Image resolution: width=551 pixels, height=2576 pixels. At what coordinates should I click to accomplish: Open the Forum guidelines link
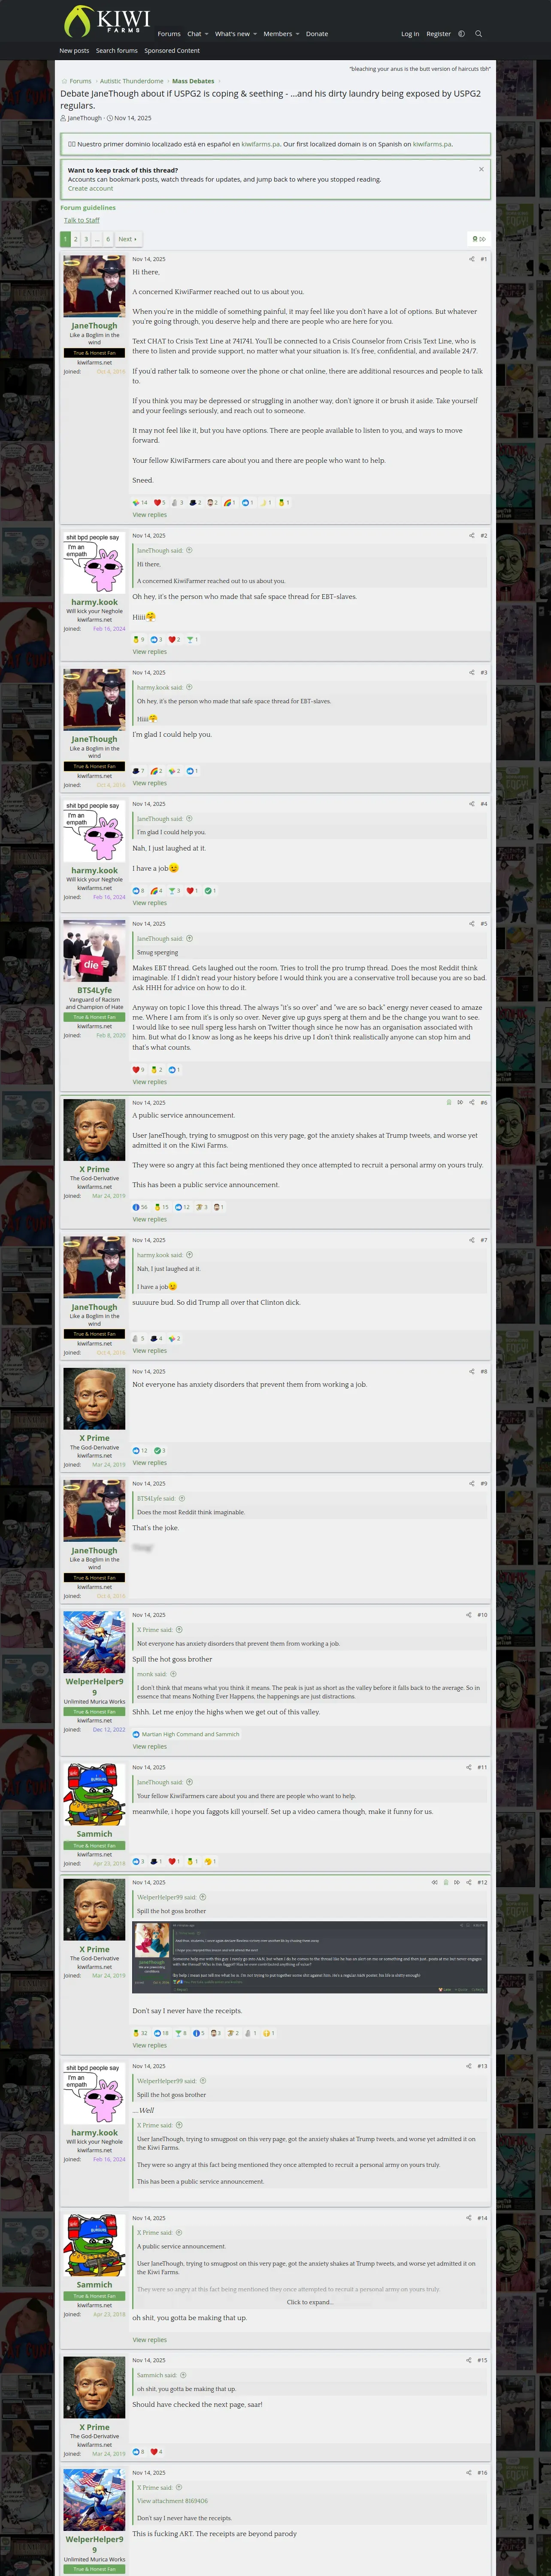click(88, 208)
